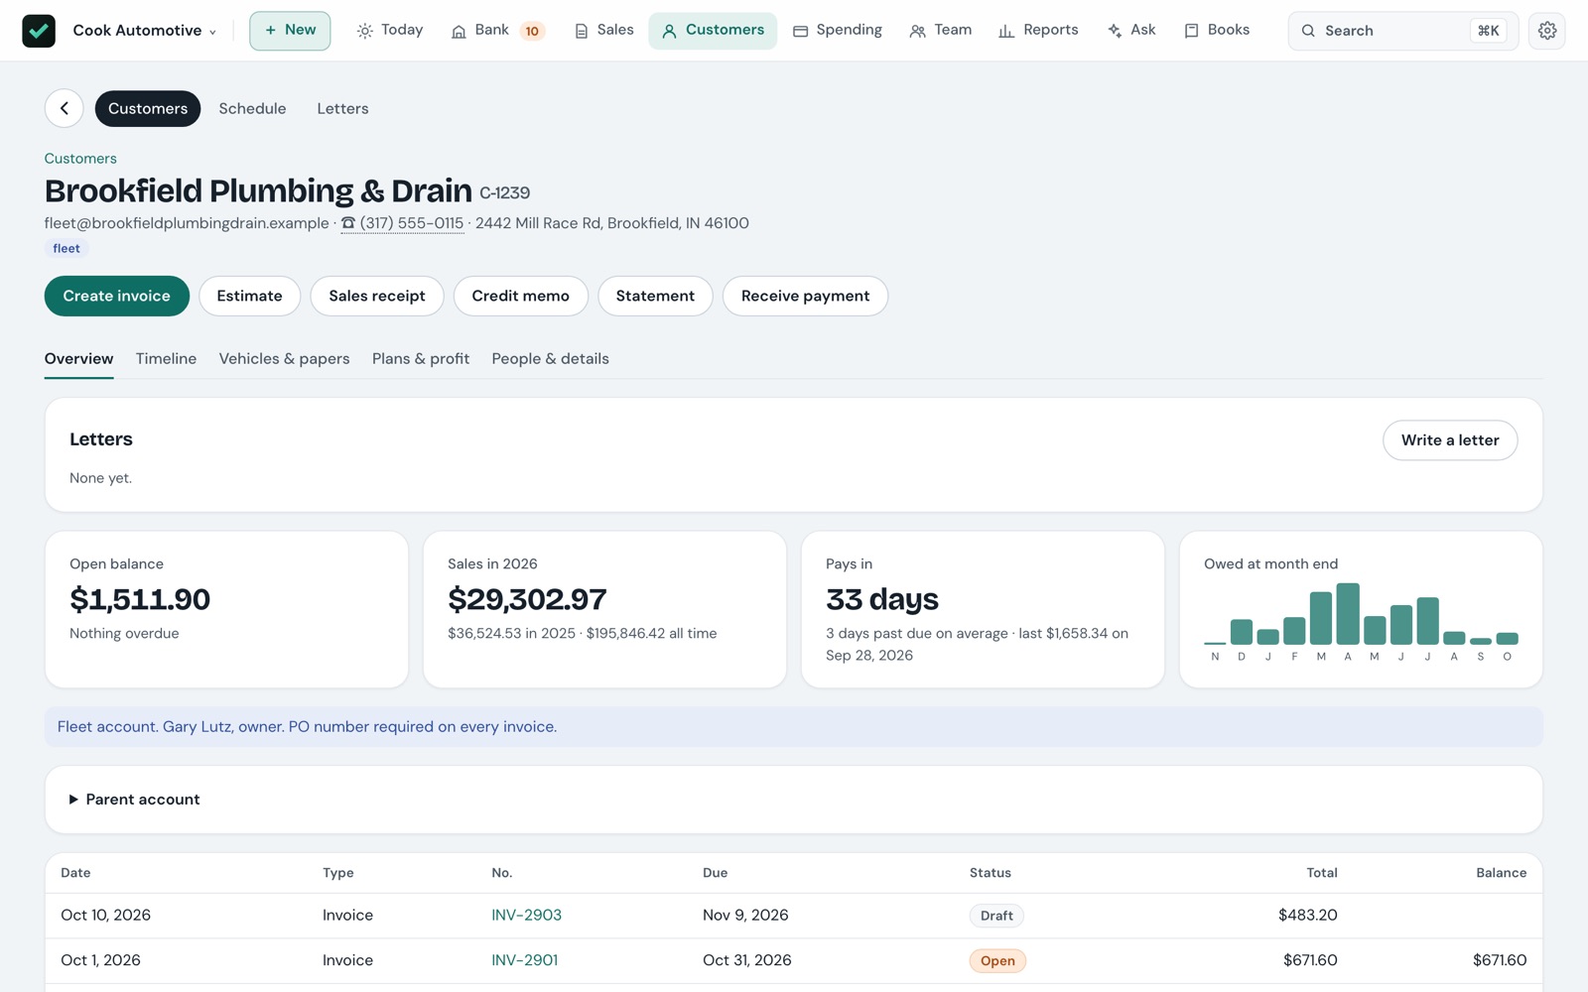Select the Customers top navigation item
1588x992 pixels.
[713, 31]
